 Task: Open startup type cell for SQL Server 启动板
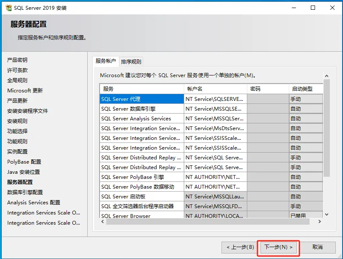coord(306,197)
